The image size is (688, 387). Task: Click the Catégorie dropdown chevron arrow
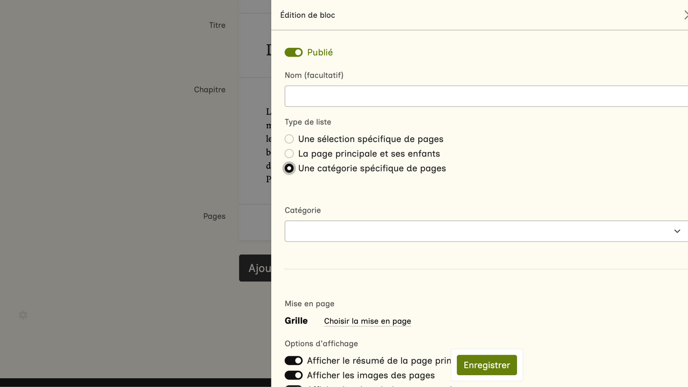(x=677, y=231)
